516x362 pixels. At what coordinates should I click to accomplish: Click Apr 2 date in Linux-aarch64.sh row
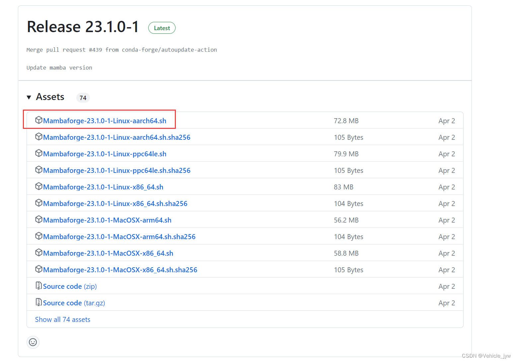tap(447, 121)
